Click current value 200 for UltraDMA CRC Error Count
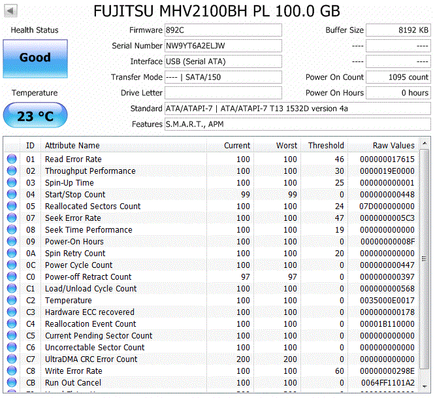435x398 pixels. point(243,359)
